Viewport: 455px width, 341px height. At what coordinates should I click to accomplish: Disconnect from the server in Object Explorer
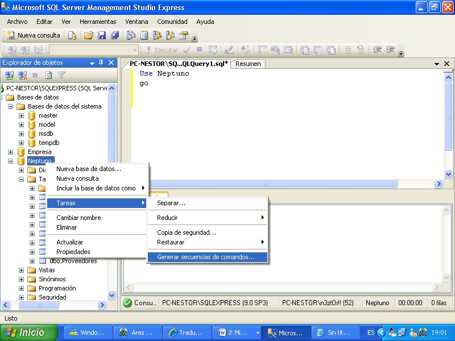tap(22, 74)
